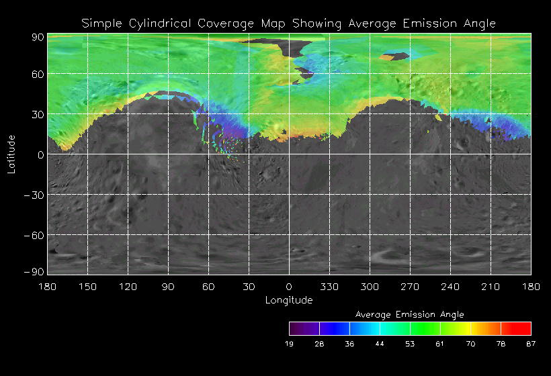Click legend value '36'

(x=349, y=344)
